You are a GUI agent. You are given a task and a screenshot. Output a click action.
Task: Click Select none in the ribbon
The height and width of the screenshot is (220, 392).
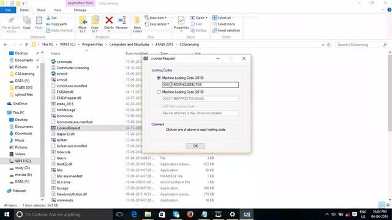click(x=224, y=24)
